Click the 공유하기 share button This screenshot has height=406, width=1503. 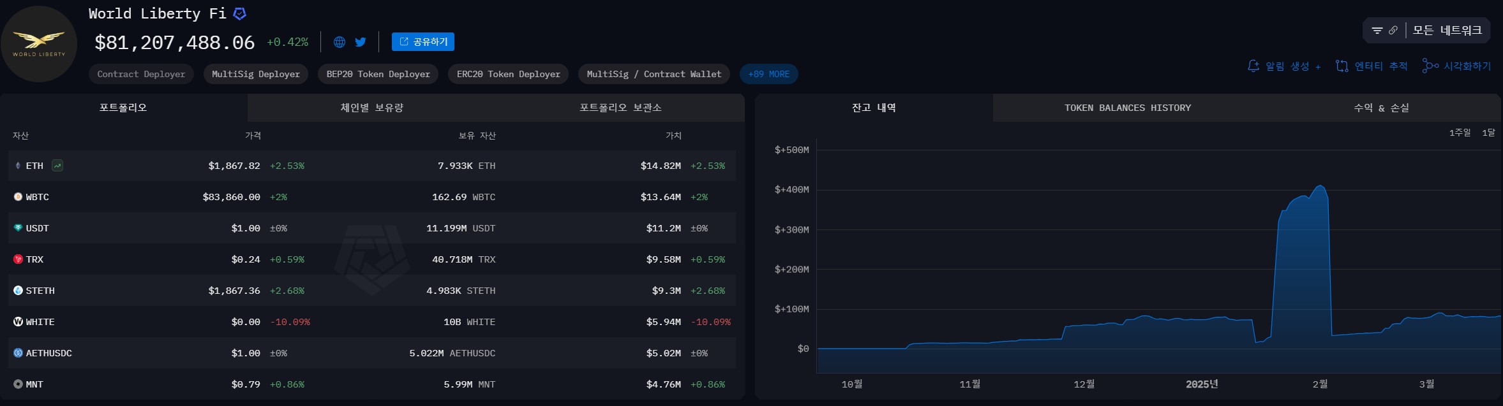point(423,41)
